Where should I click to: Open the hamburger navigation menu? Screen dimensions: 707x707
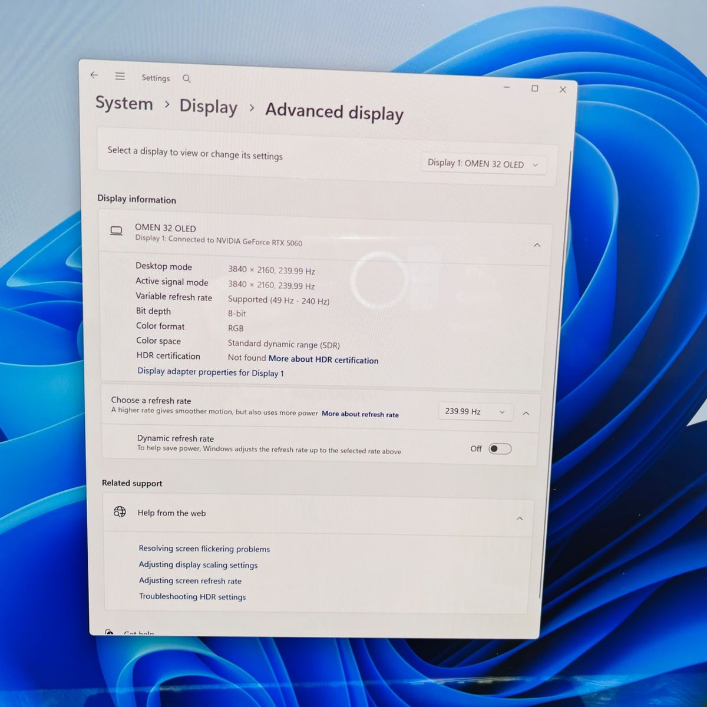(x=120, y=77)
